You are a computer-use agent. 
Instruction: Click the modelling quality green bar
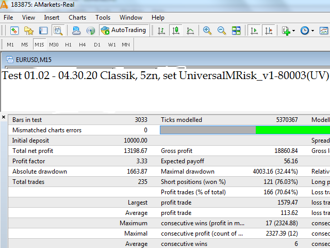click(x=292, y=130)
